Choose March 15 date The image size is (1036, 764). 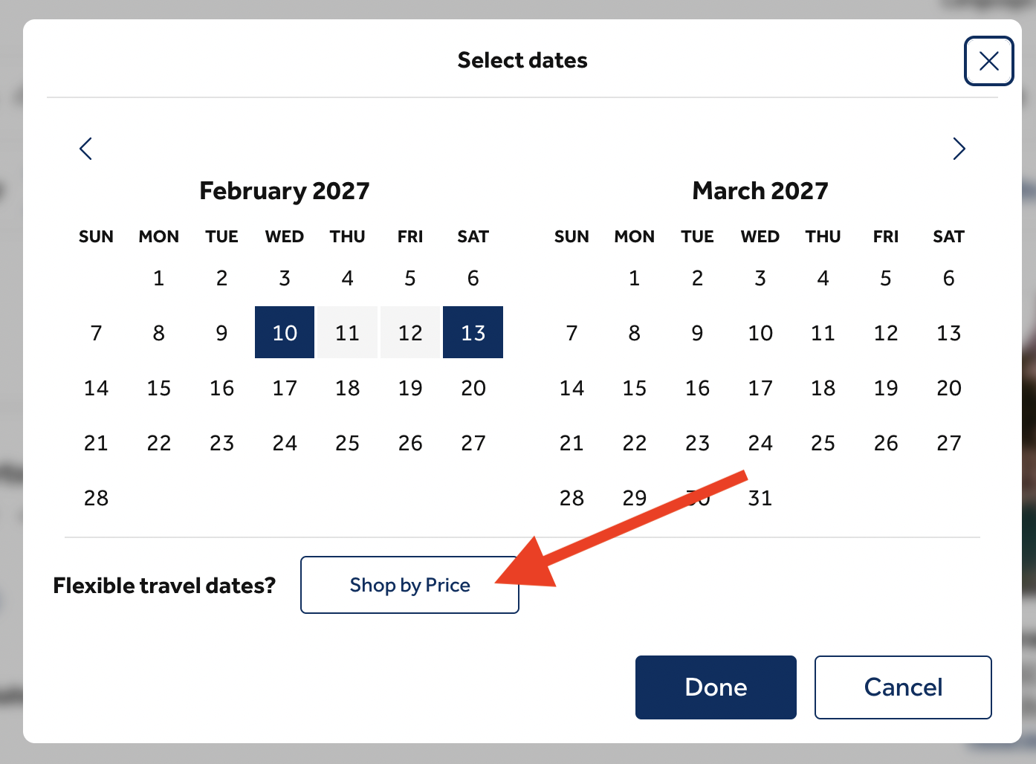[634, 388]
